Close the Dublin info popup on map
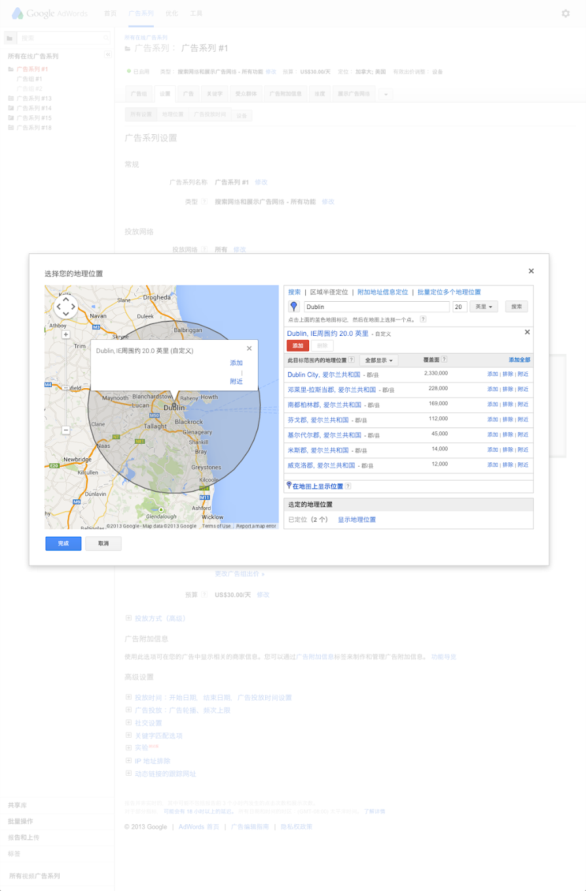 (249, 349)
